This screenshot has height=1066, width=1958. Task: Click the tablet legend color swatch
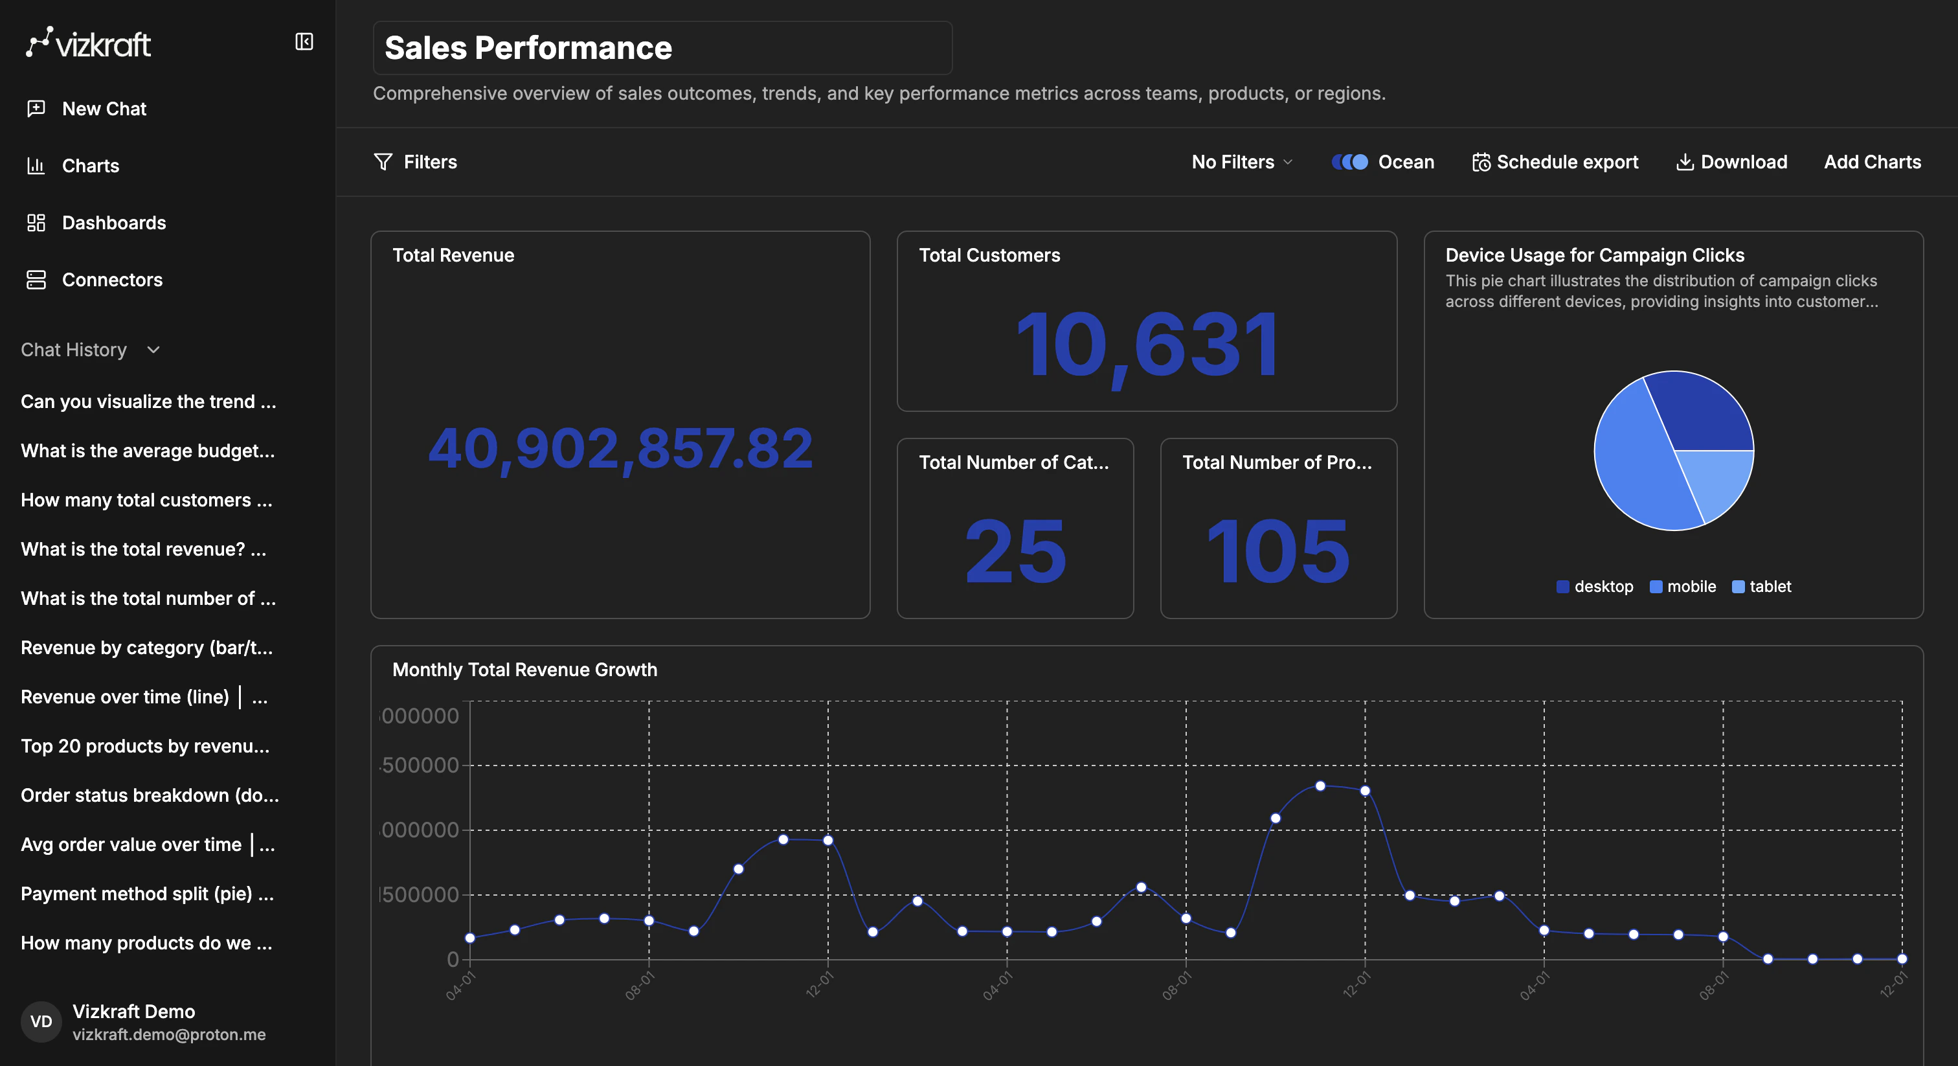click(x=1739, y=586)
